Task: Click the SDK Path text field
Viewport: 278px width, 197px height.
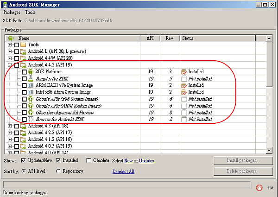Action: pyautogui.click(x=69, y=20)
